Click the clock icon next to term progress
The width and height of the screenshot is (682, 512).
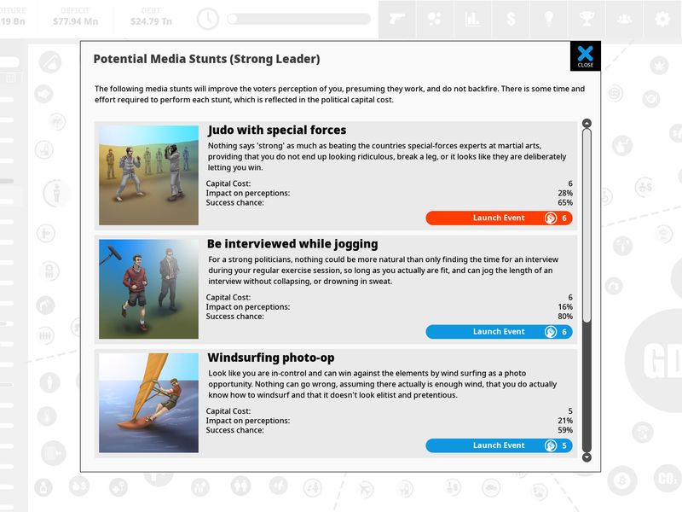click(x=207, y=19)
